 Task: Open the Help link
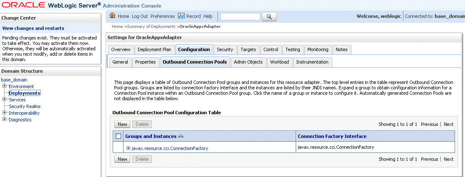(x=208, y=16)
